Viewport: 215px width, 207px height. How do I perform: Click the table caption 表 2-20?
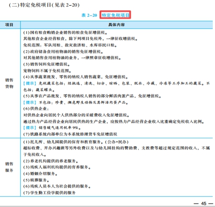click(x=89, y=15)
